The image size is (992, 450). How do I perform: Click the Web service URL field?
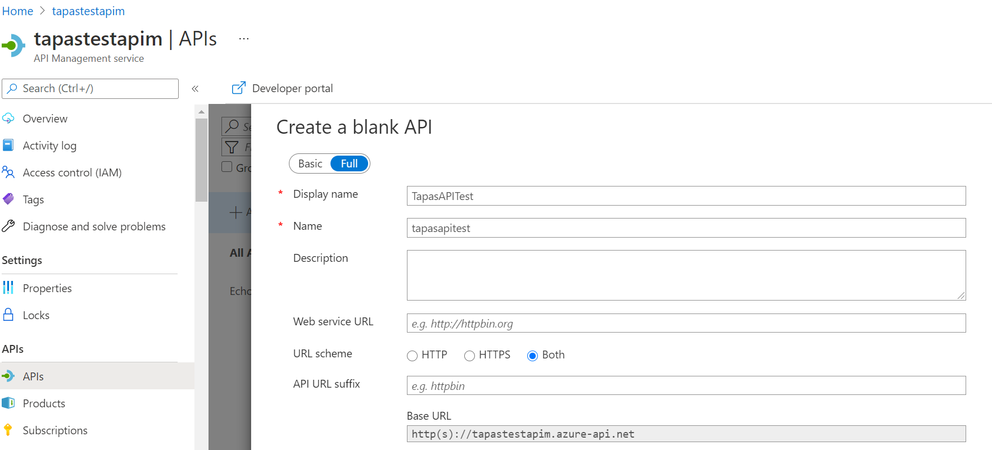click(x=686, y=324)
